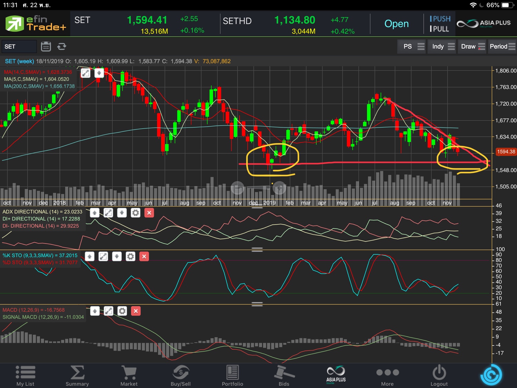Viewport: 517px width, 388px height.
Task: Open My List from bottom navigation
Action: pos(26,376)
